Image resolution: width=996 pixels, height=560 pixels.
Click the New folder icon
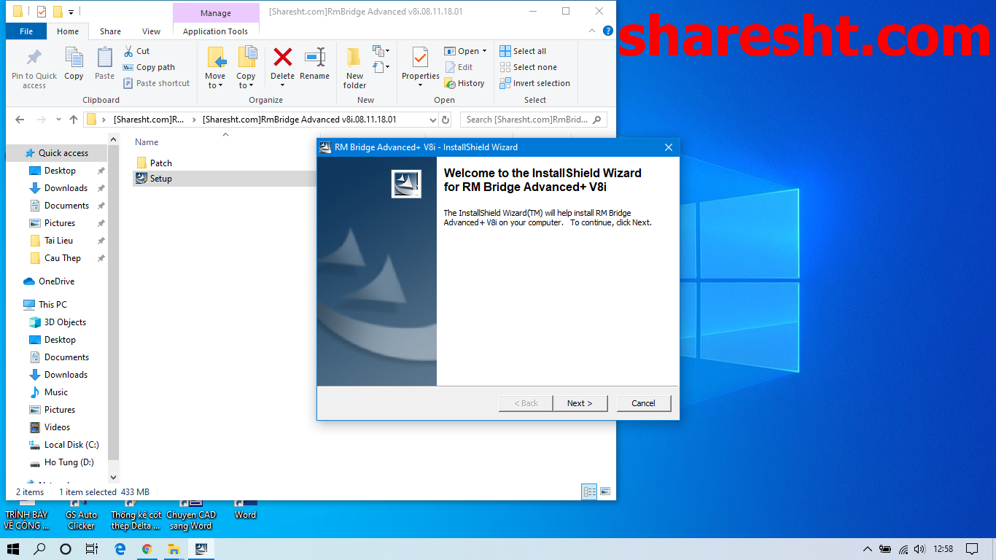coord(354,58)
